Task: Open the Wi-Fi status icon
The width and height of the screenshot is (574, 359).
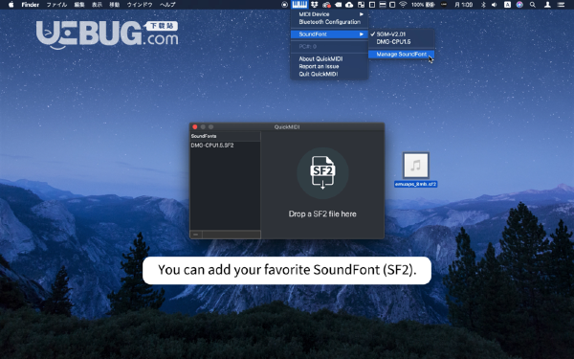Action: coord(403,5)
